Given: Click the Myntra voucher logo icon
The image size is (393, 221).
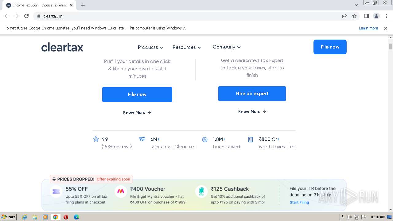Looking at the screenshot, I should [x=121, y=191].
